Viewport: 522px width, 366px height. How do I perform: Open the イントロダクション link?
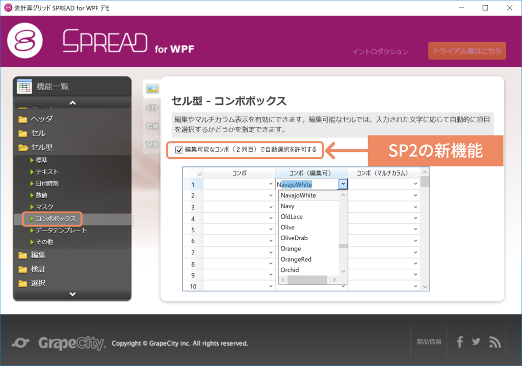point(380,51)
